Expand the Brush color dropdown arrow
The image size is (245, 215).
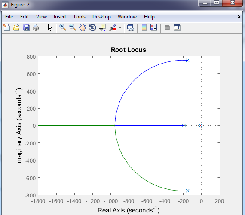(120, 28)
